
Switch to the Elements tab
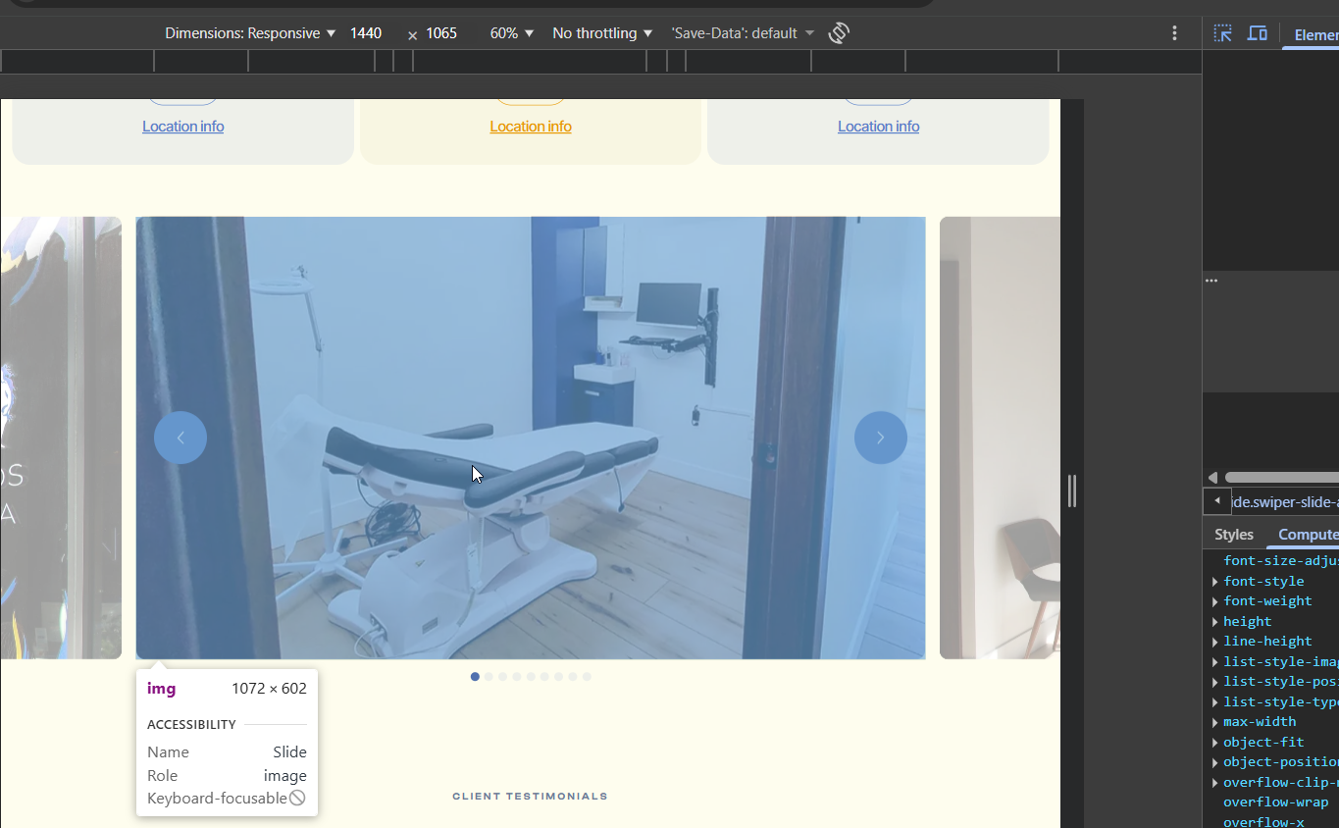click(x=1315, y=34)
